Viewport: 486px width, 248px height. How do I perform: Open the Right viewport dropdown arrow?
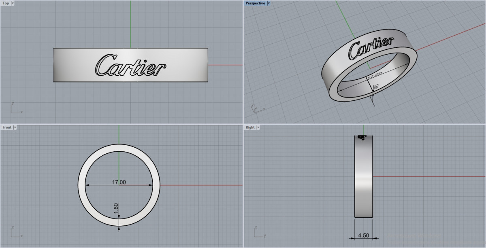(x=258, y=127)
